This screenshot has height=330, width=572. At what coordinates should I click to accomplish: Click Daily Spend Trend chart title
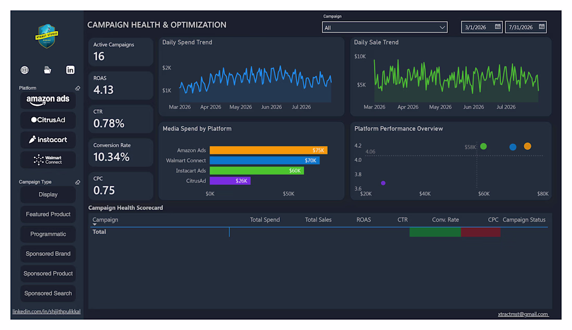[187, 42]
